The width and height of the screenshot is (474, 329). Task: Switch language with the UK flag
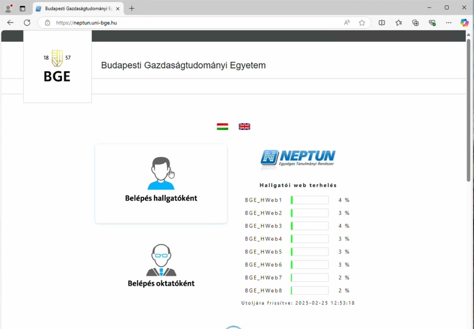click(x=245, y=127)
